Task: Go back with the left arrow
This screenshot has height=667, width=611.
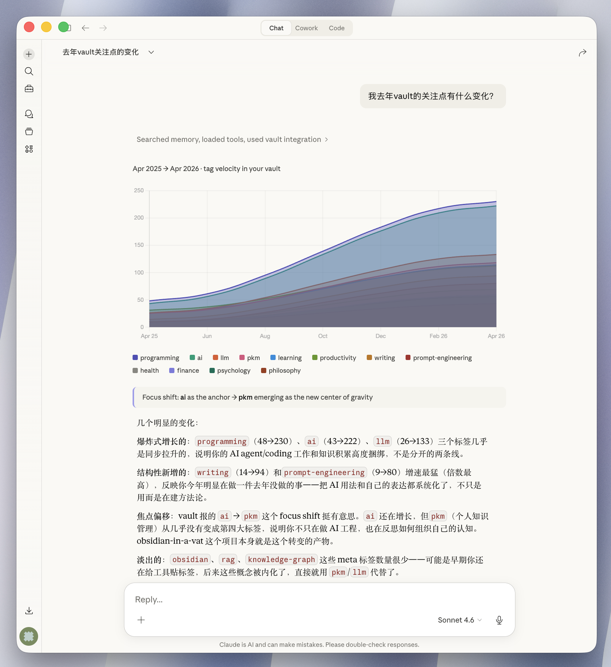Action: (86, 28)
